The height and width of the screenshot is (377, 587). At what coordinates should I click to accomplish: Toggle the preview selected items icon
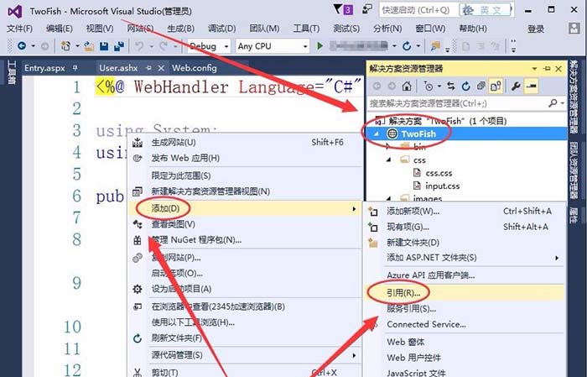pyautogui.click(x=531, y=86)
